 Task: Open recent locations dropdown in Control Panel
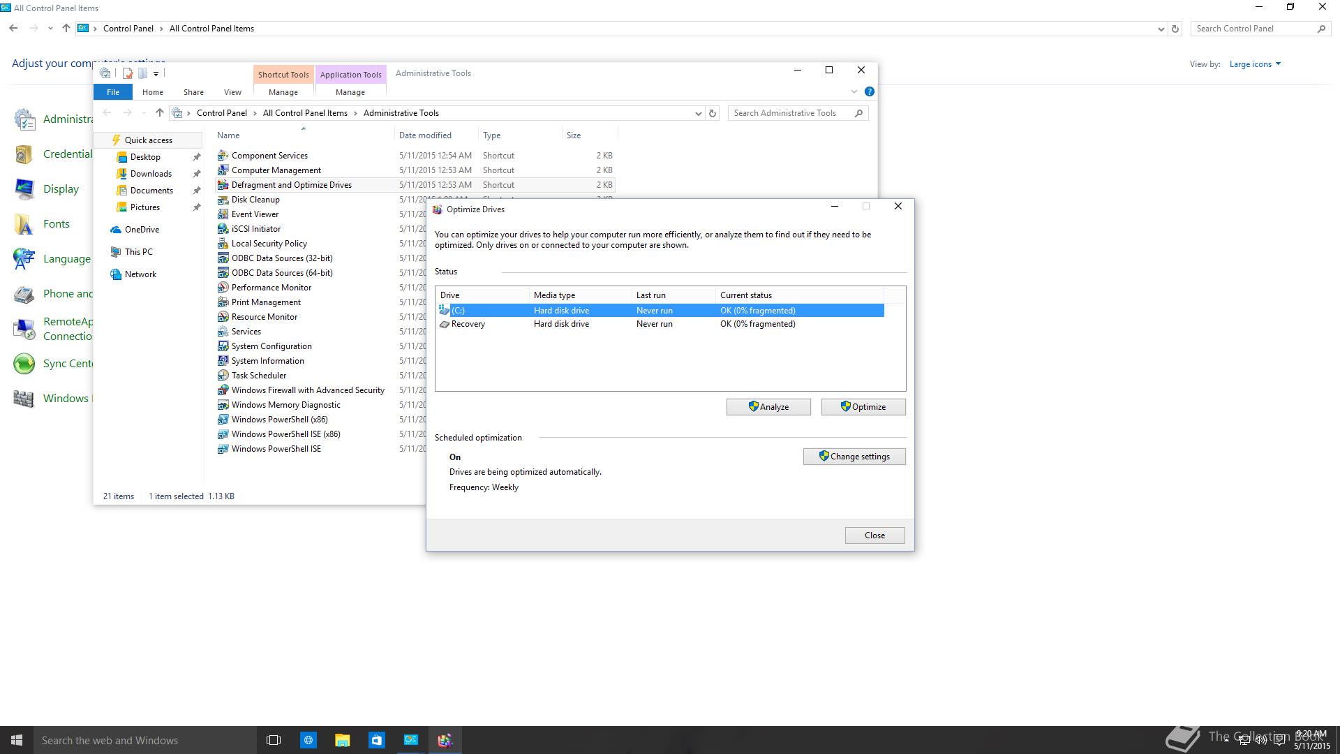coord(50,29)
